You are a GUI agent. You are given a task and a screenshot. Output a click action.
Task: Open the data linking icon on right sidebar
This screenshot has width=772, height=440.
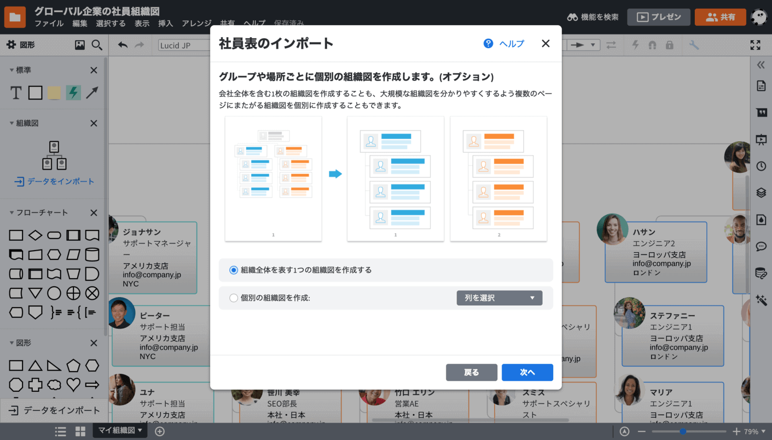(x=761, y=273)
